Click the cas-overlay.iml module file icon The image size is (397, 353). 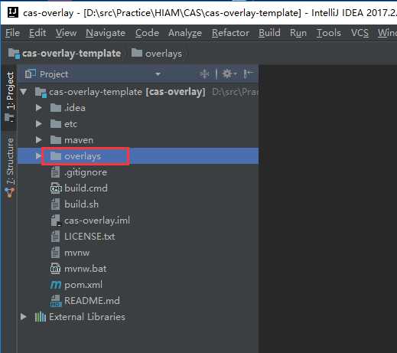click(x=56, y=221)
